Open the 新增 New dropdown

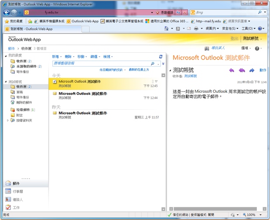[x=57, y=57]
